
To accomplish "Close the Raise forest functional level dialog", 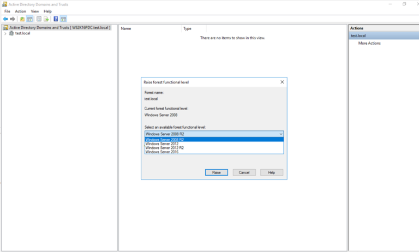I will [282, 82].
